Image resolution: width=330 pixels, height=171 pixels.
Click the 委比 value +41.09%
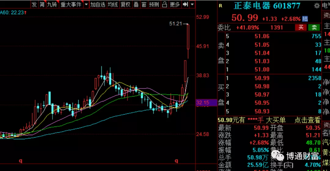coord(248,27)
